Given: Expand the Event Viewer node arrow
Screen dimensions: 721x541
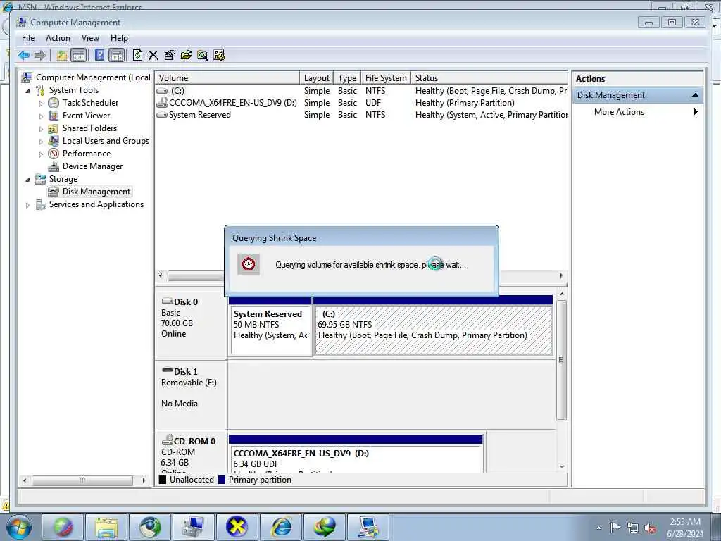Looking at the screenshot, I should [x=41, y=116].
